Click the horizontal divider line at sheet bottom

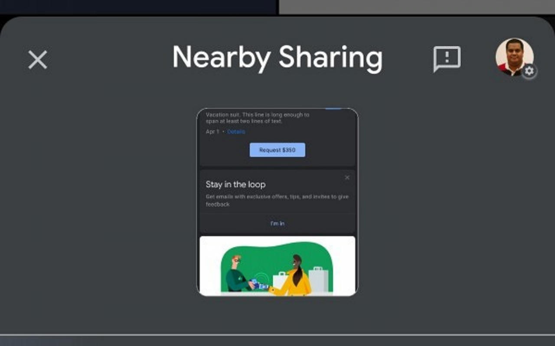click(277, 335)
